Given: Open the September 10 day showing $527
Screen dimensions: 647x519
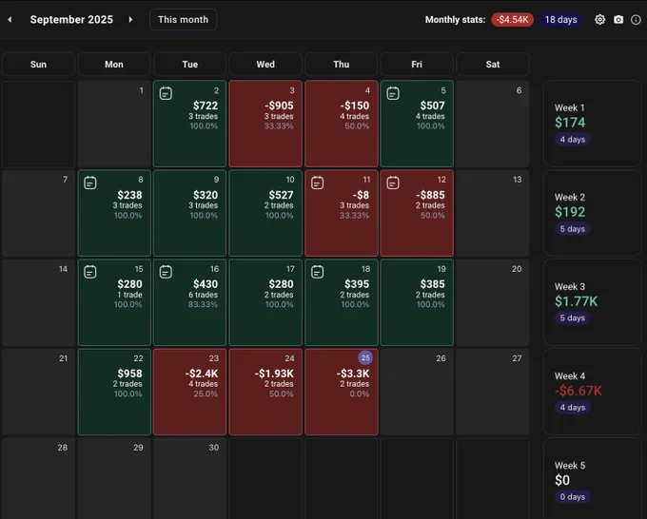Looking at the screenshot, I should pos(265,213).
